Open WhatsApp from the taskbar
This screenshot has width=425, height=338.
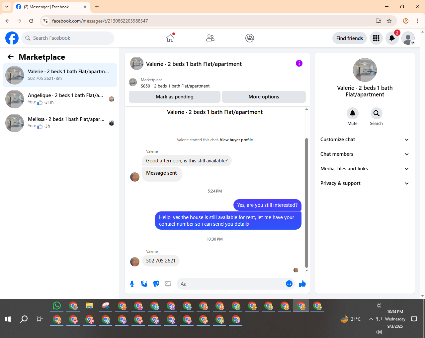pyautogui.click(x=57, y=306)
